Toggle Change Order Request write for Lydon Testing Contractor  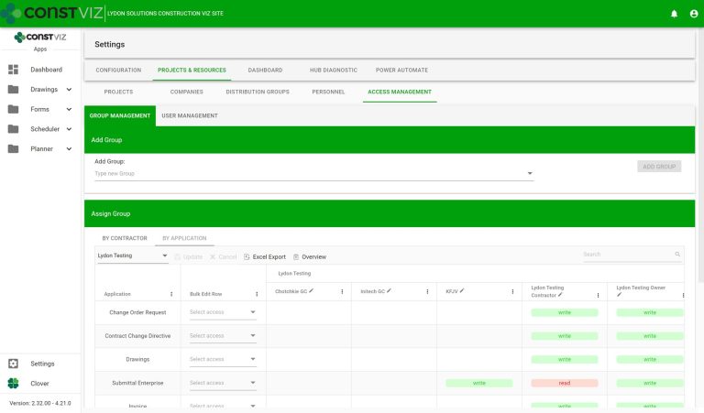click(x=564, y=312)
